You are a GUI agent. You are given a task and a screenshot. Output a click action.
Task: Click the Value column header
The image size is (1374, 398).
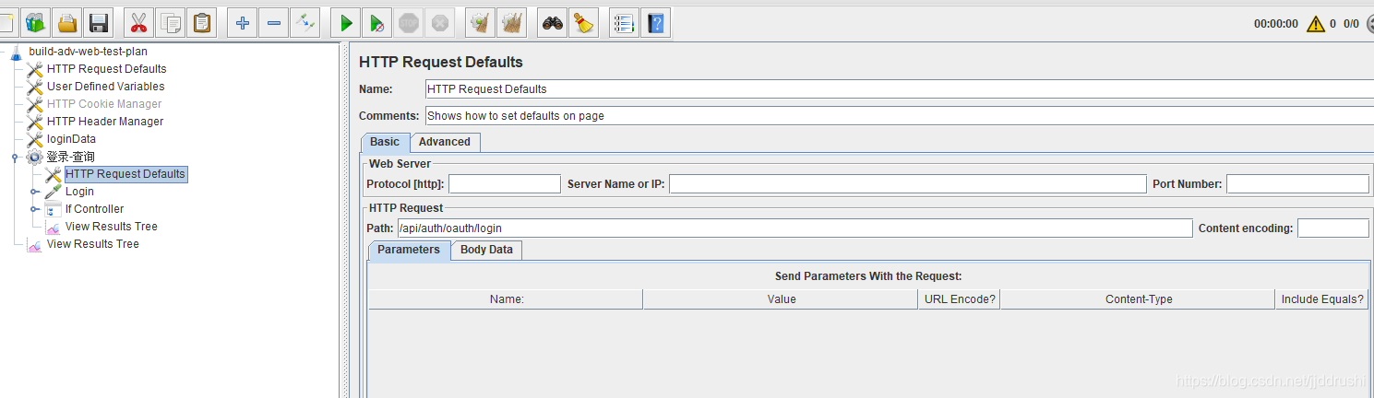pyautogui.click(x=781, y=299)
